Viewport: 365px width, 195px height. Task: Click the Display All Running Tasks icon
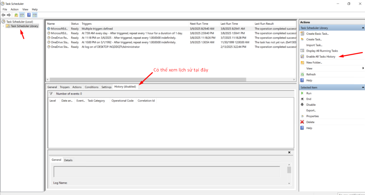click(x=302, y=51)
